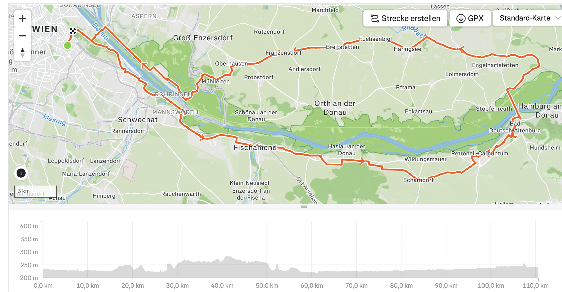Click the route arrow near Scharndorf
The width and height of the screenshot is (562, 292).
363,161
